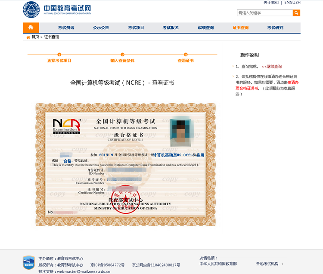Switch to ENGLISH version
The width and height of the screenshot is (323, 274).
(292, 3)
